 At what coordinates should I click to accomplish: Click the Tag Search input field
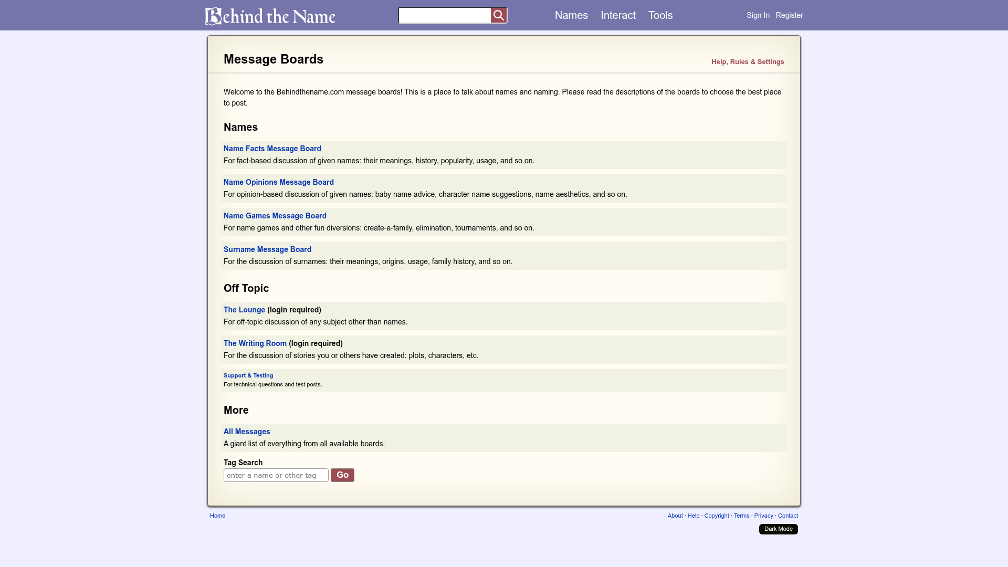pyautogui.click(x=276, y=475)
